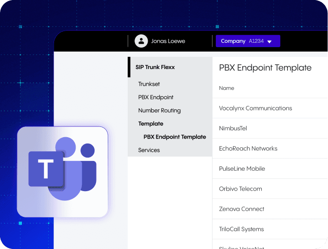This screenshot has height=249, width=328.
Task: Click the Company dropdown arrow
Action: tap(270, 41)
